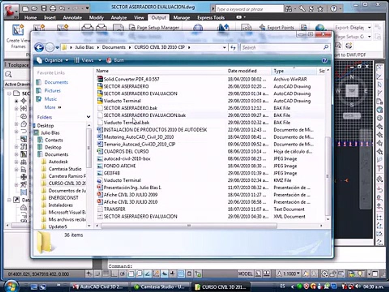Click Documents in the address breadcrumb
The width and height of the screenshot is (389, 292).
[114, 47]
